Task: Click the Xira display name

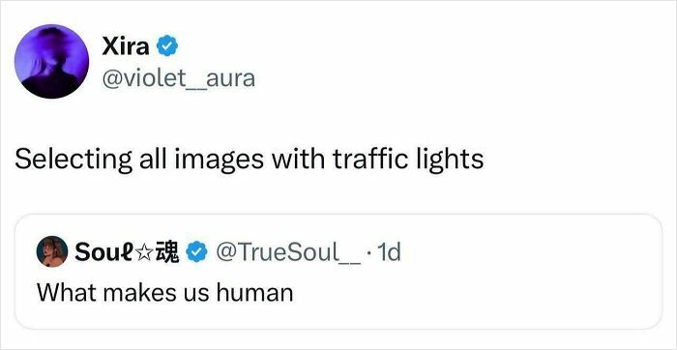Action: [126, 46]
